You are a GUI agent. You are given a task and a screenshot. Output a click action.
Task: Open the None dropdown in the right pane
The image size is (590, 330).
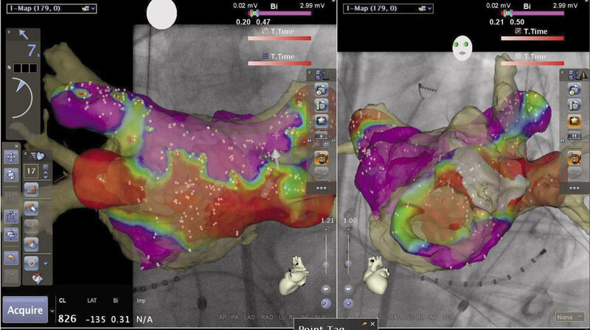pos(569,317)
